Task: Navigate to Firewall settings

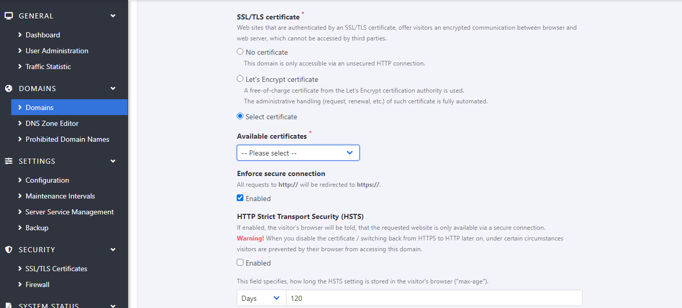Action: coord(37,284)
